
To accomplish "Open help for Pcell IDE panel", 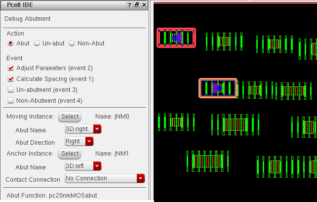I will (x=129, y=5).
